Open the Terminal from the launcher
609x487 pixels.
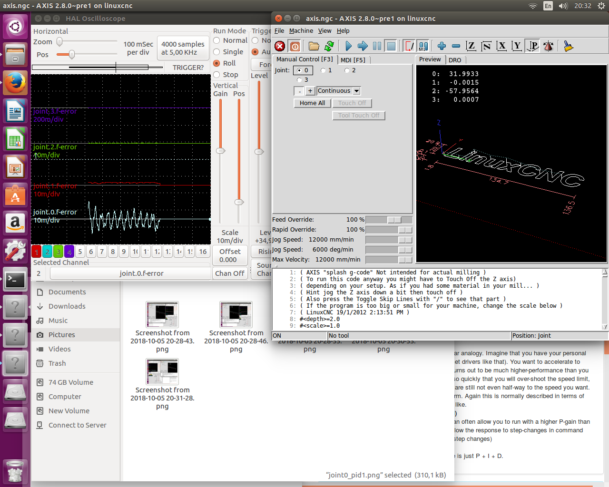pyautogui.click(x=15, y=280)
